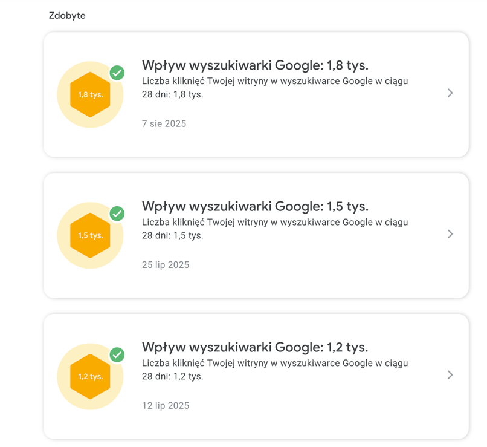This screenshot has height=447, width=487.
Task: Expand the 1,8 tys. achievement chevron
Action: pos(450,93)
